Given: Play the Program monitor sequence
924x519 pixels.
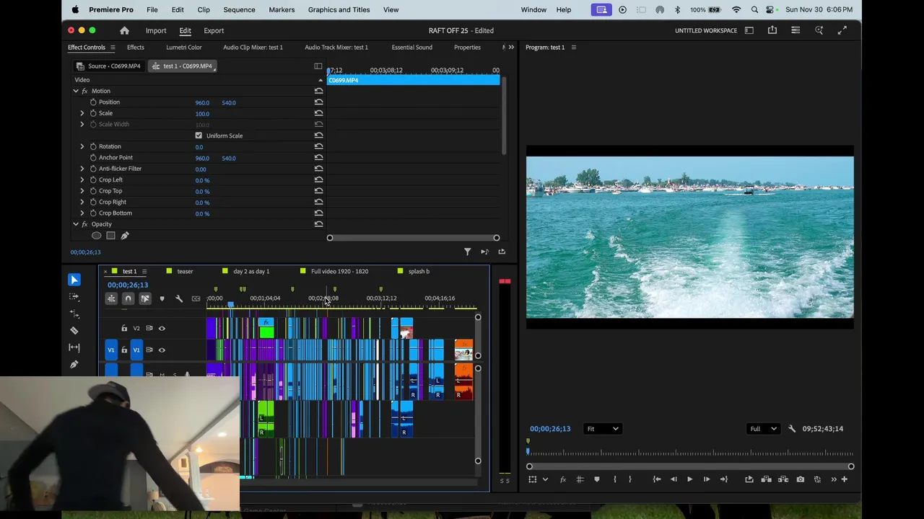Looking at the screenshot, I should [689, 479].
